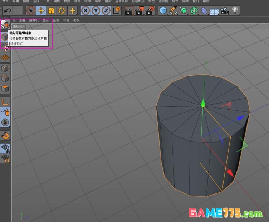Image resolution: width=269 pixels, height=222 pixels.
Task: Activate the Move tool
Action: (41, 11)
